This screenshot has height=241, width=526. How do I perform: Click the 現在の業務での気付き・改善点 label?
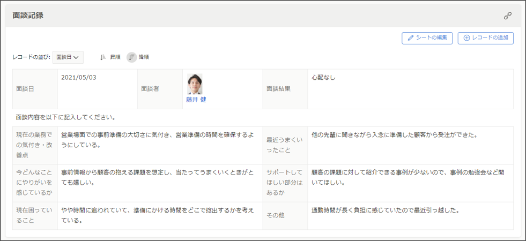coord(34,145)
